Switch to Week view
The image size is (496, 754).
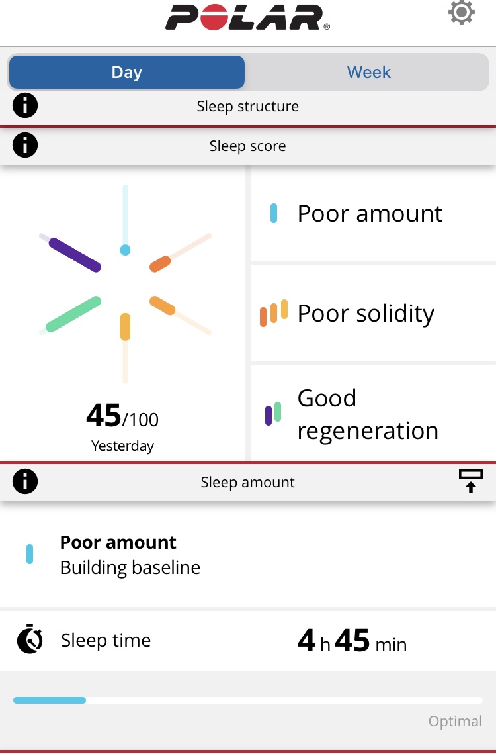(368, 72)
